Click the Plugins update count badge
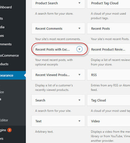Image resolution: width=130 pixels, height=143 pixels. (x=10, y=130)
